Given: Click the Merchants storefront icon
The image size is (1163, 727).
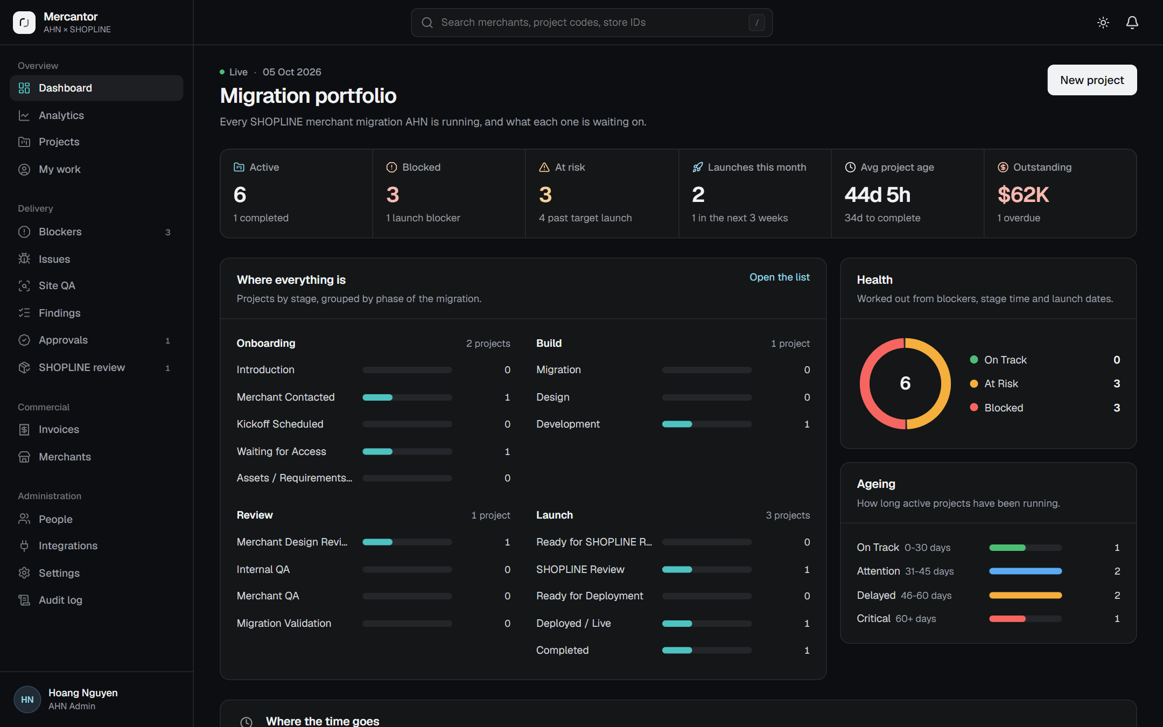Looking at the screenshot, I should tap(24, 457).
